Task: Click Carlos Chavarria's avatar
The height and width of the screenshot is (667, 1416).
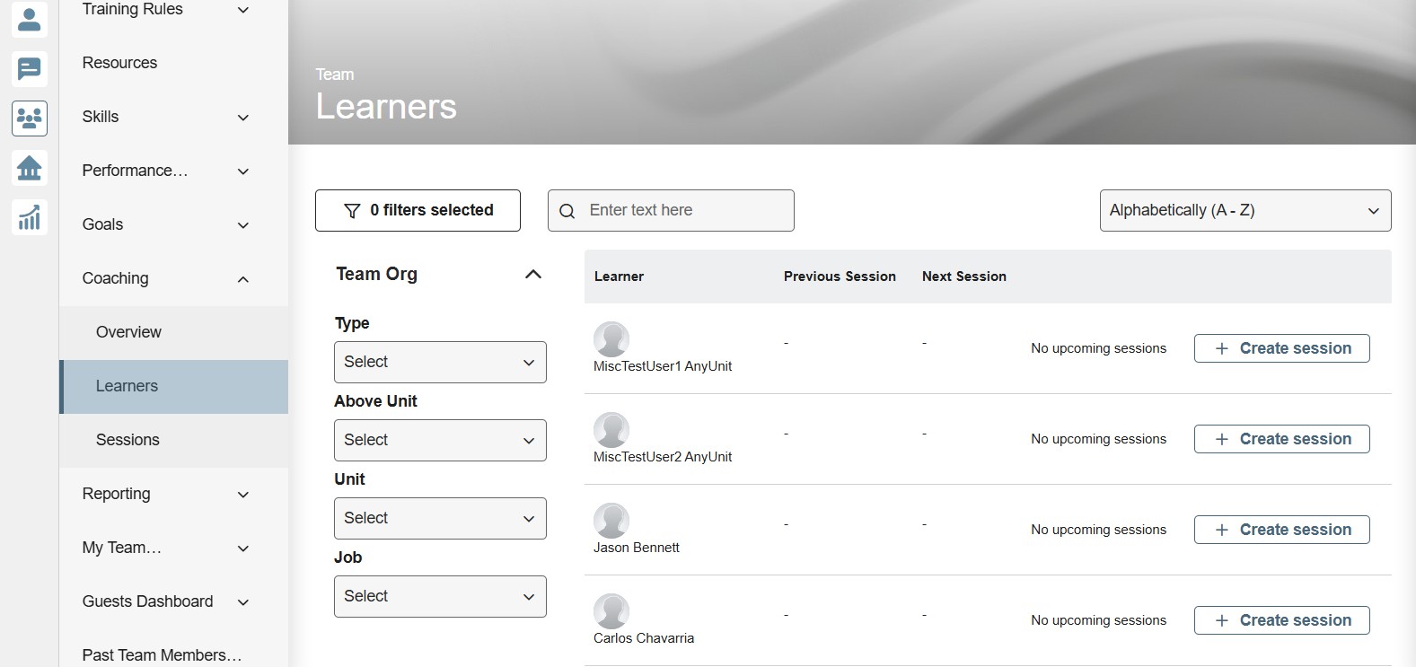Action: coord(611,611)
